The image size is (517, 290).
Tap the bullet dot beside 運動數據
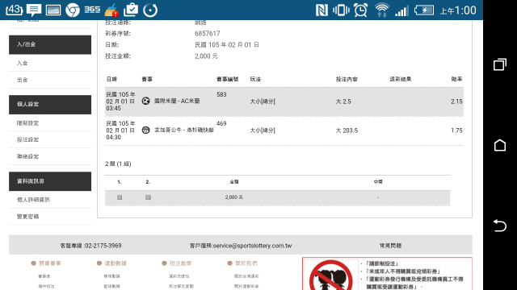[99, 263]
